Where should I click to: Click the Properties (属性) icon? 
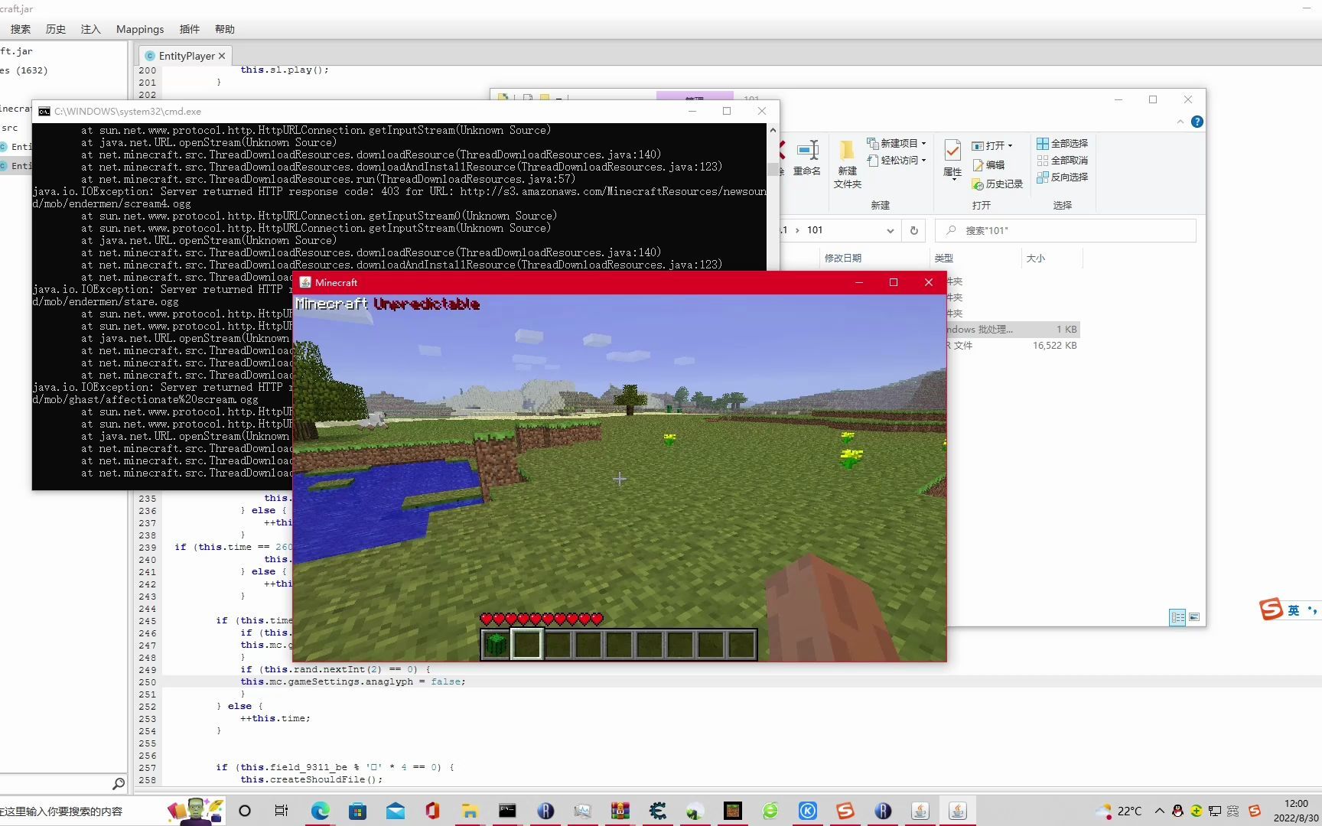(x=952, y=159)
